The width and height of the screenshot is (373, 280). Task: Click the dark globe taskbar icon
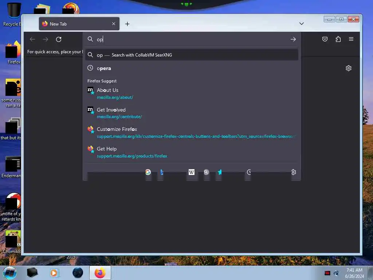78,273
